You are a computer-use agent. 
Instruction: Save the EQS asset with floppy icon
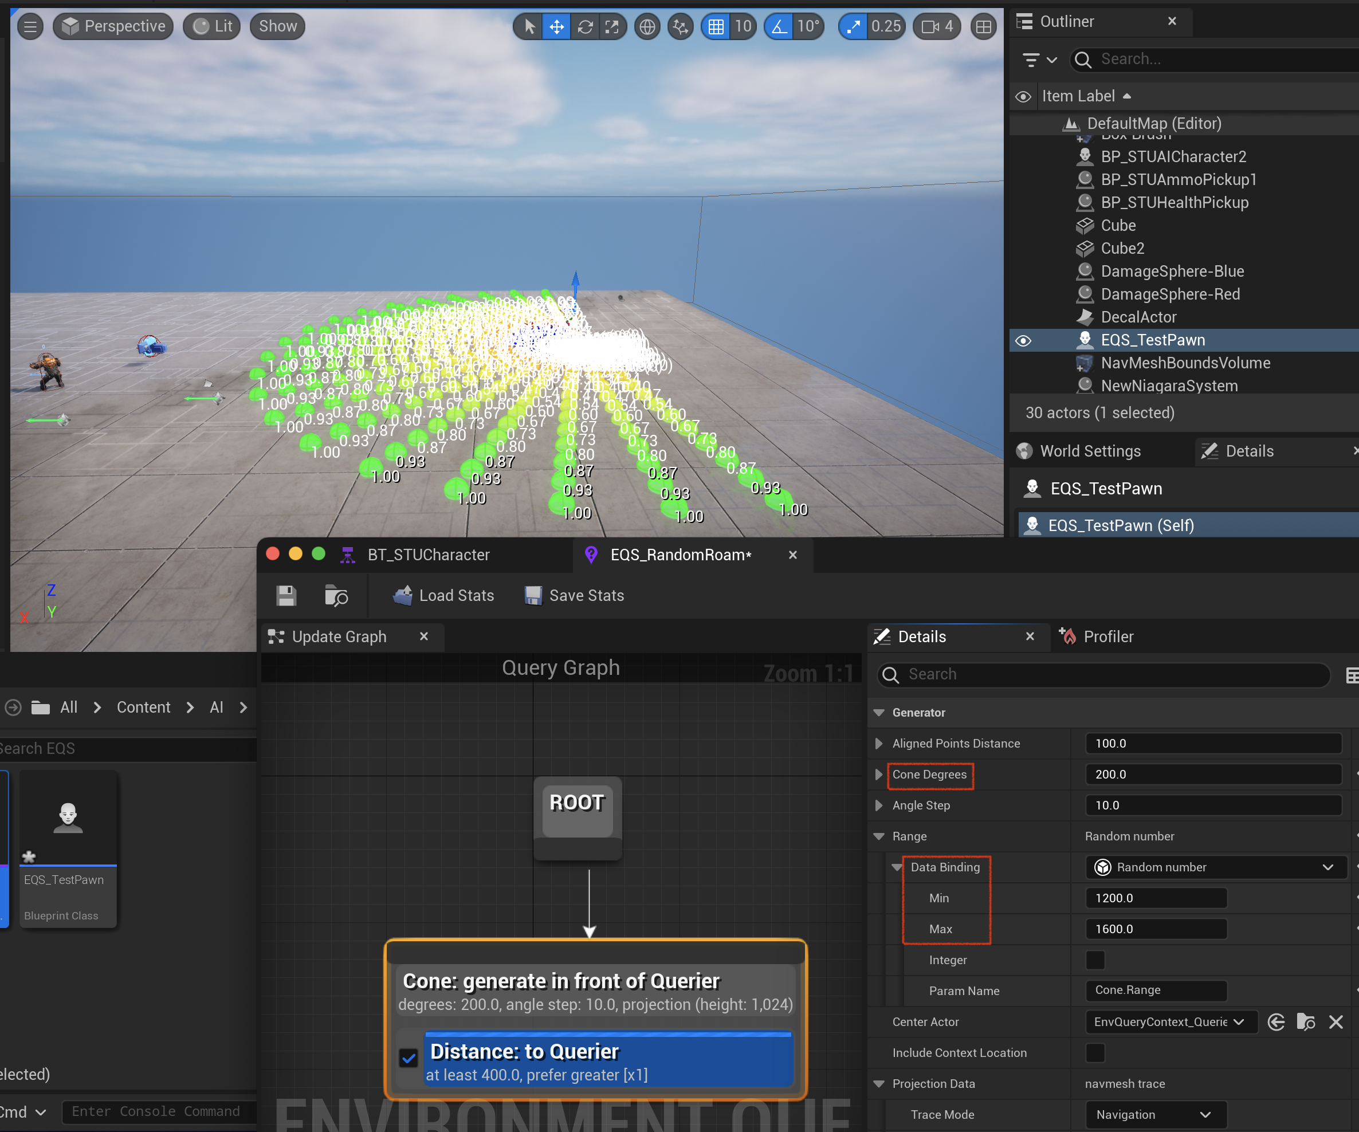(286, 595)
